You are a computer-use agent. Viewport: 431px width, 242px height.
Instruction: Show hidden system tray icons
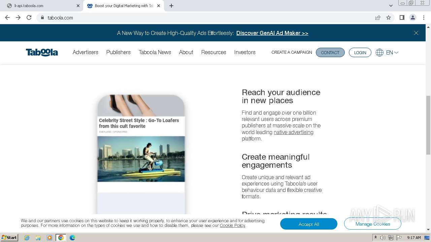tap(375, 238)
